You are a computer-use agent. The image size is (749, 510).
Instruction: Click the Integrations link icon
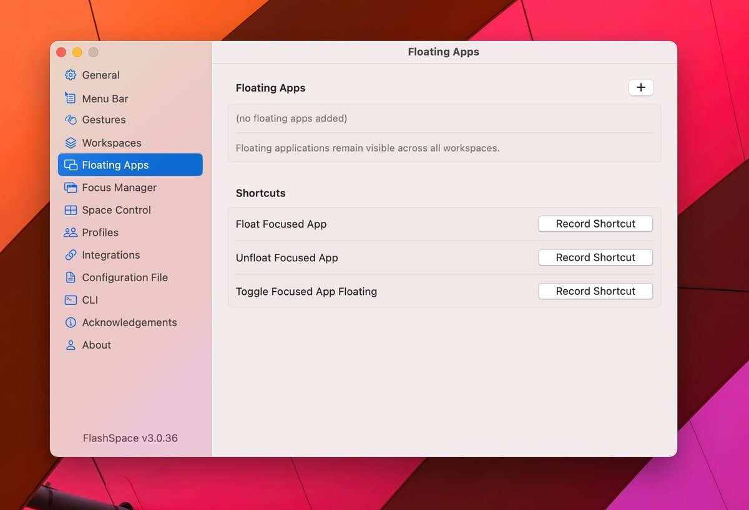click(x=71, y=255)
